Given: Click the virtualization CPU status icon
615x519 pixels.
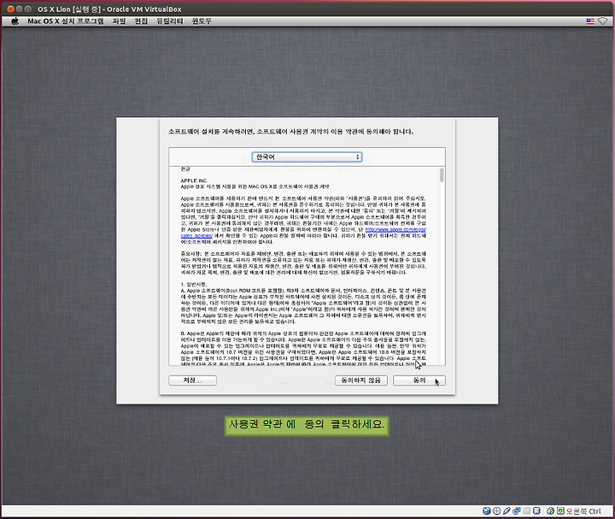Looking at the screenshot, I should (536, 510).
